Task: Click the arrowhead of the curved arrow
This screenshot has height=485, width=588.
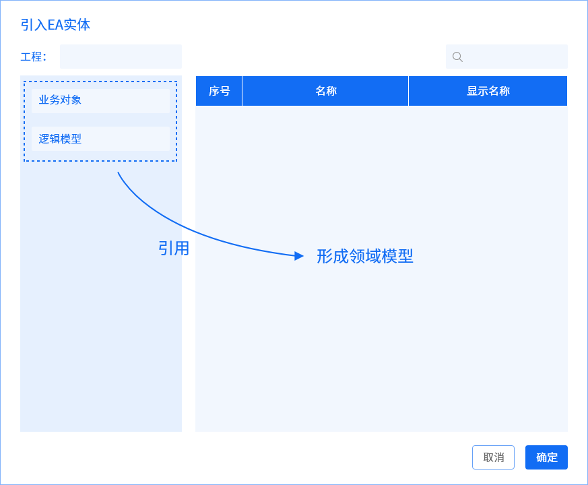Action: (x=299, y=256)
